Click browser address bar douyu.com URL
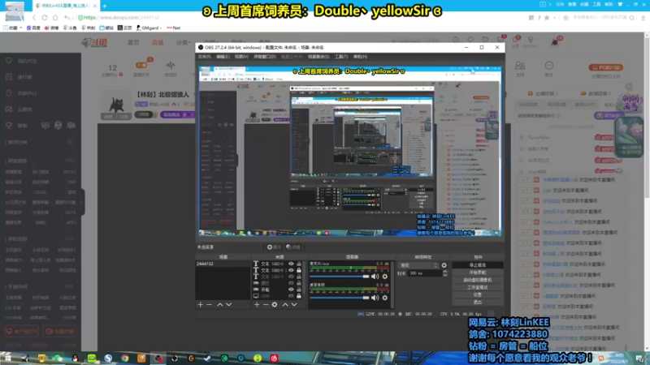This screenshot has width=650, height=365. (121, 17)
